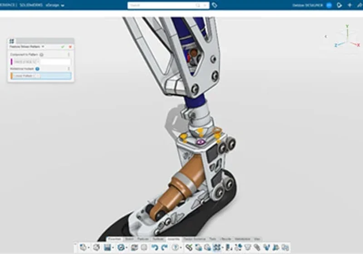The height and width of the screenshot is (254, 363).
Task: Expand the search box options arrow
Action: (205, 5)
